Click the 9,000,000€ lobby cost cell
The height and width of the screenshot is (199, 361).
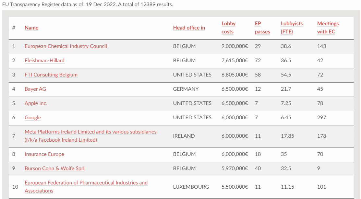[x=235, y=46]
